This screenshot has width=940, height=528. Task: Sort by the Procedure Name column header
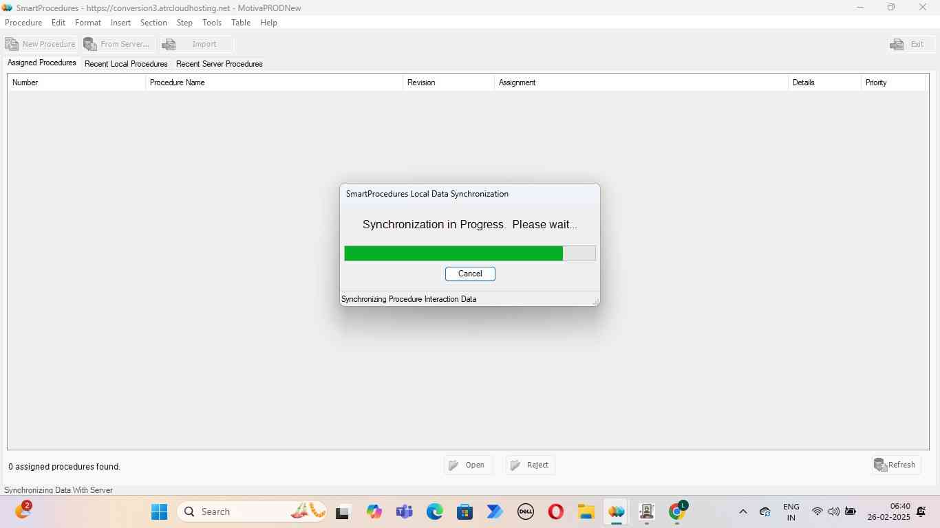[274, 82]
